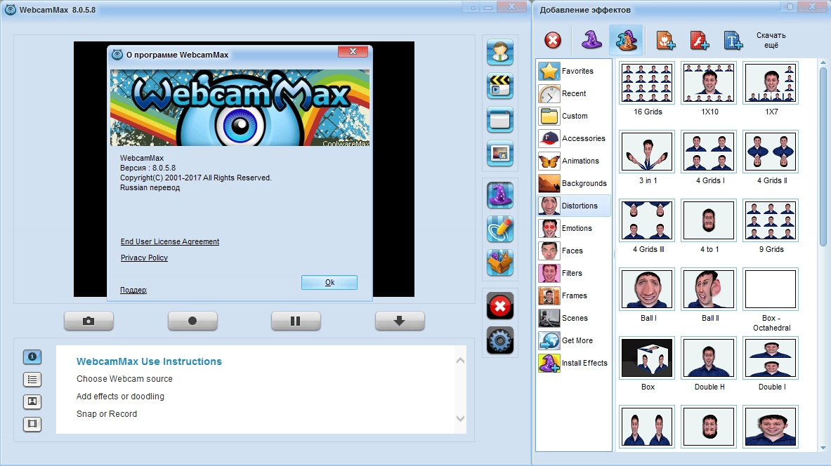
Task: Select the Scenes category
Action: tap(574, 318)
